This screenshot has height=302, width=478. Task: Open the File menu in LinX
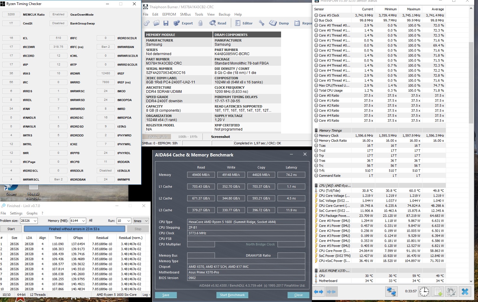pyautogui.click(x=3, y=213)
